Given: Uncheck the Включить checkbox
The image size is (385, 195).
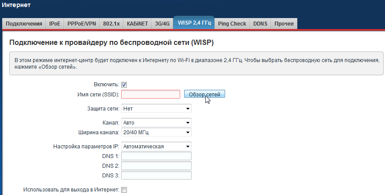Looking at the screenshot, I should 124,85.
